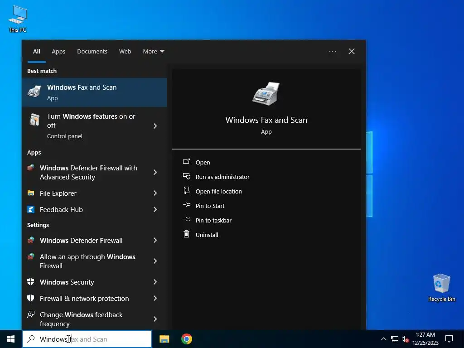
Task: Expand Allow an app through Windows Firewall arrow
Action: [155, 261]
